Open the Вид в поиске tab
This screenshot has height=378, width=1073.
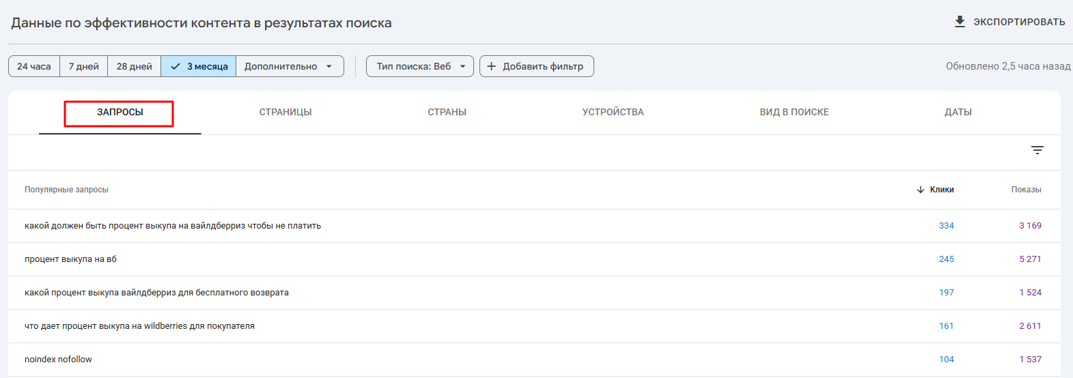[794, 112]
